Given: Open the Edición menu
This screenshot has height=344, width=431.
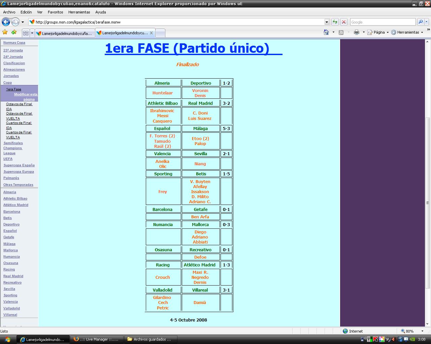Looking at the screenshot, I should [26, 12].
